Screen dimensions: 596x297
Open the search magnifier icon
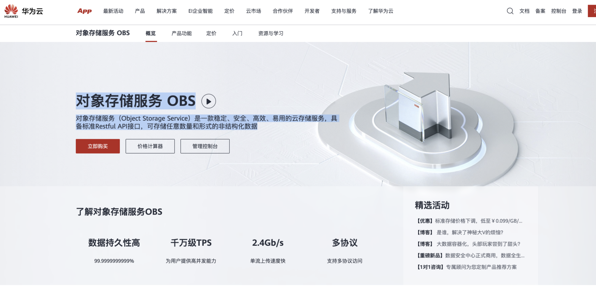pyautogui.click(x=510, y=11)
